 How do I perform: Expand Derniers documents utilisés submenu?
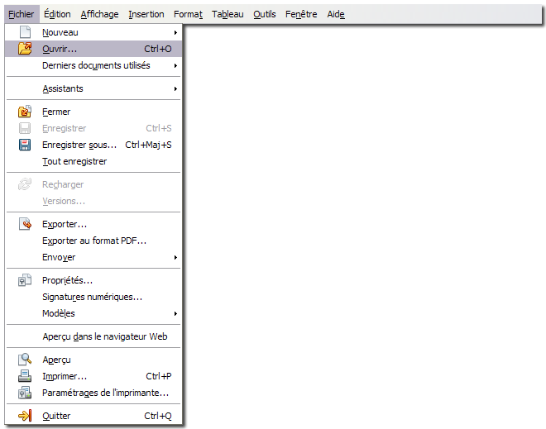click(x=175, y=65)
